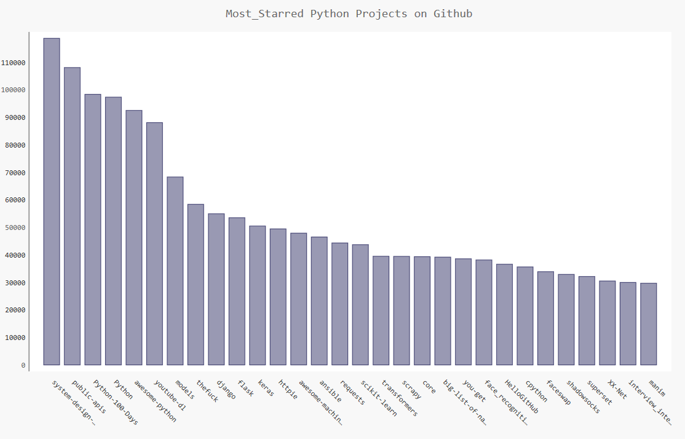Screen dimensions: 685x439
Task: Click the 0 value on the y-axis
Action: (x=23, y=365)
